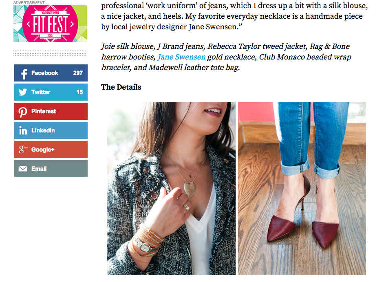Go to previous ad slide arrow
This screenshot has width=386, height=282.
[28, 24]
